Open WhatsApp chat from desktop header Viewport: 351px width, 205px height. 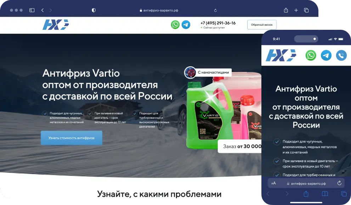[x=175, y=24]
